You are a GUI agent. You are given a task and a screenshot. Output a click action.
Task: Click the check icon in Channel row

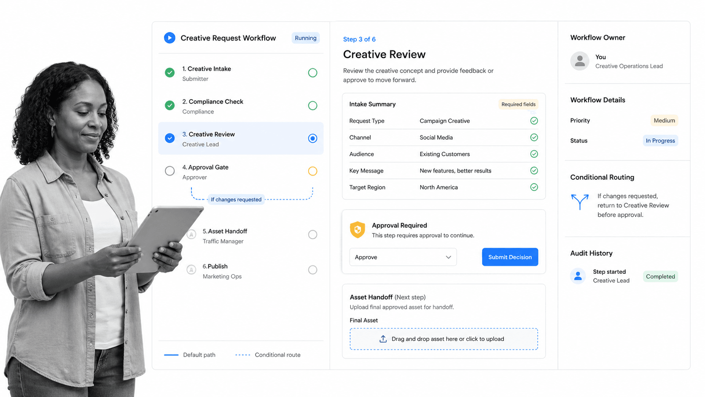pos(534,137)
